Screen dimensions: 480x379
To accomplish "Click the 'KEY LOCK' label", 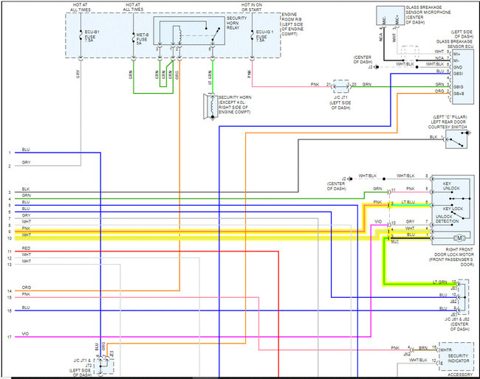I will (x=453, y=209).
